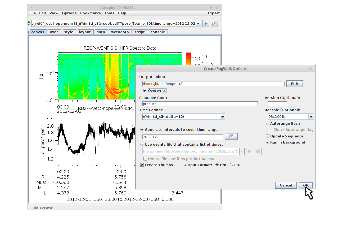Viewport: 356px width, 243px height.
Task: Click the red colorbar next to the spectrogram
Action: [x=188, y=58]
